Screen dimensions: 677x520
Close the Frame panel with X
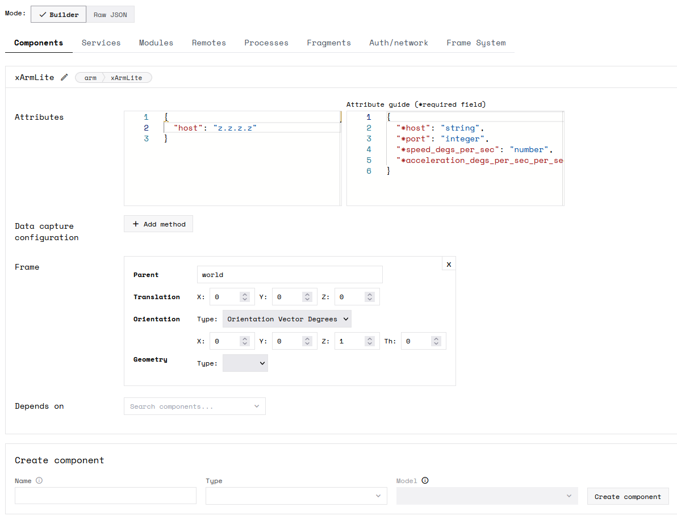point(449,264)
